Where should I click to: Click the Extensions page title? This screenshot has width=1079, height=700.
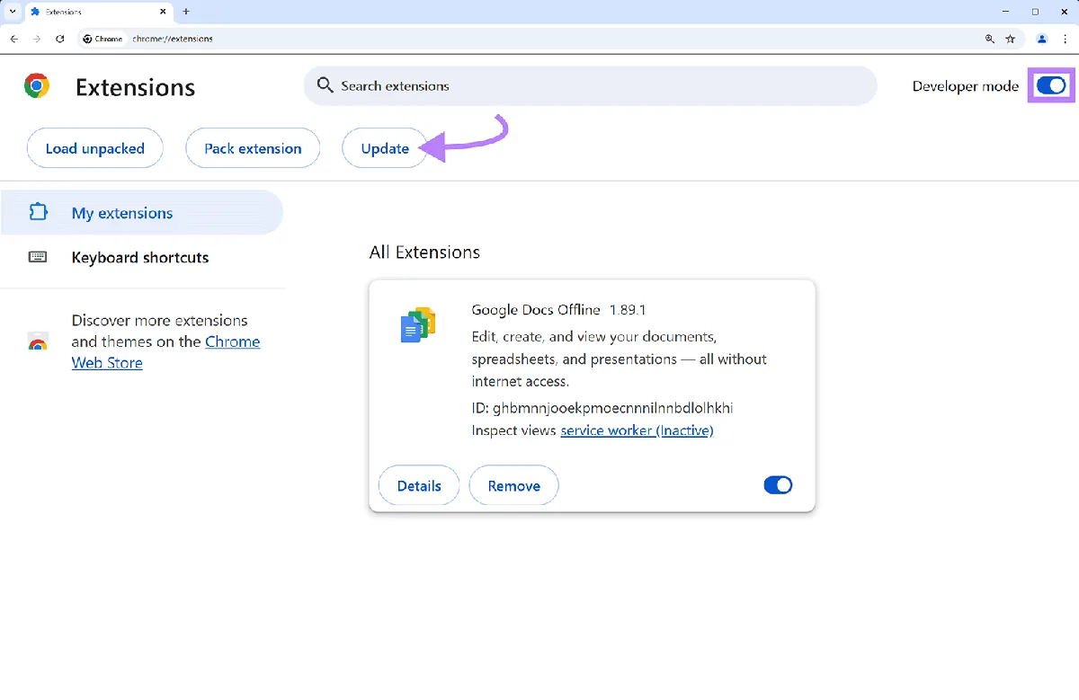click(135, 87)
